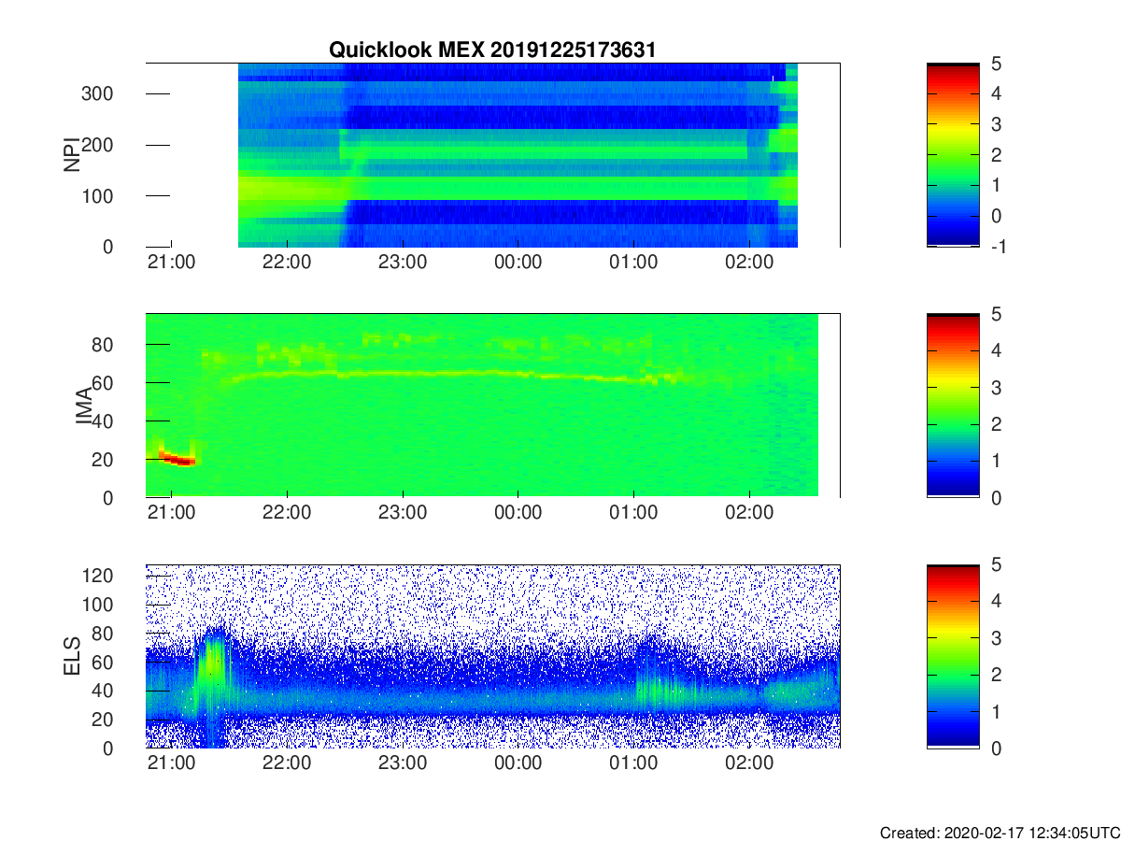Click the 23:00 tick under the NPI panel

coord(403,262)
